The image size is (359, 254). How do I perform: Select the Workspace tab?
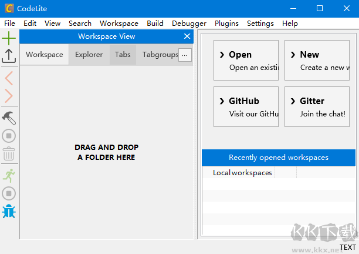45,55
